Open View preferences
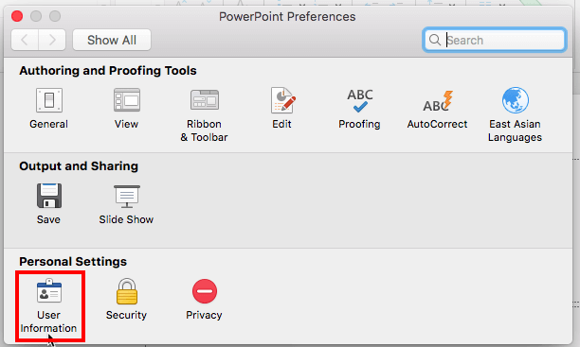 point(126,108)
